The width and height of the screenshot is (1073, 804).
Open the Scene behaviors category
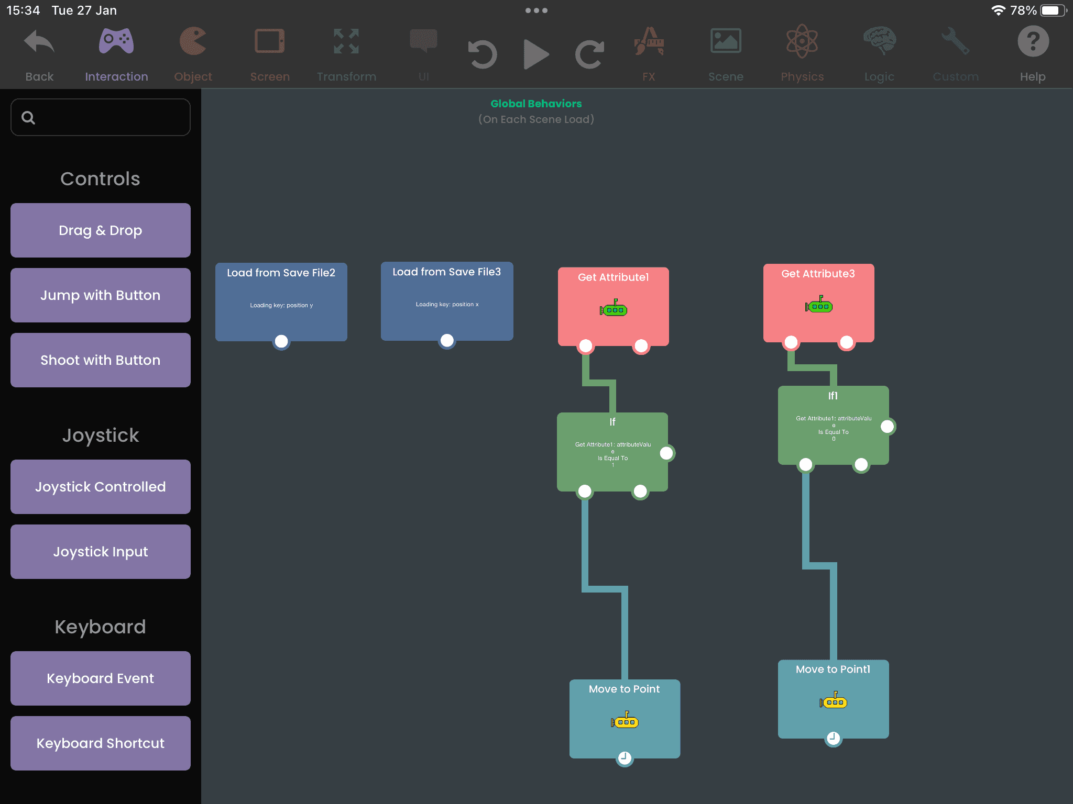[x=726, y=53]
